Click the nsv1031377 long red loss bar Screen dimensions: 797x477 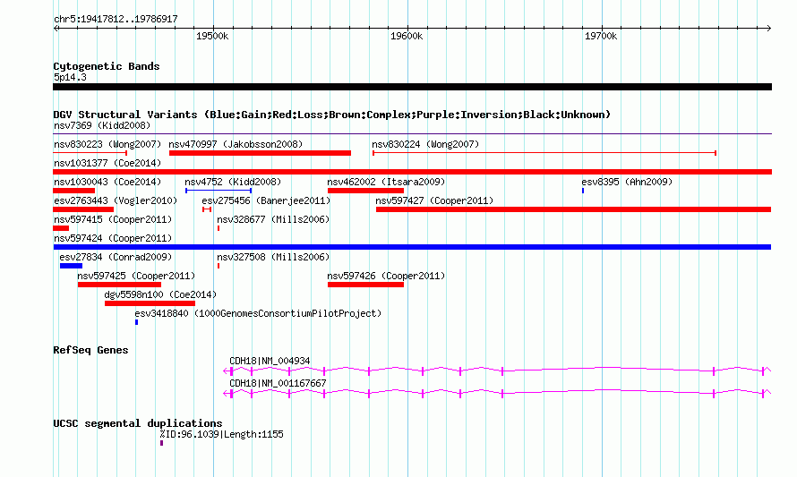(x=412, y=172)
